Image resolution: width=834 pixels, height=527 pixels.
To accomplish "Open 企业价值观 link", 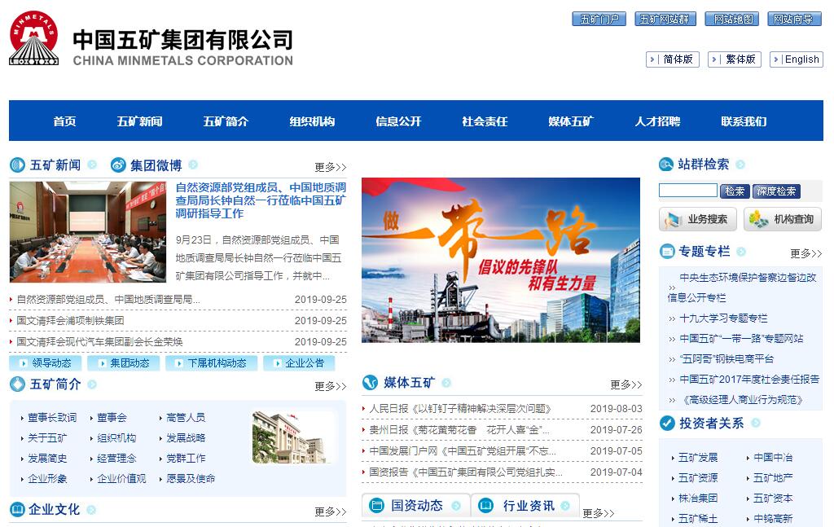I will tap(121, 479).
